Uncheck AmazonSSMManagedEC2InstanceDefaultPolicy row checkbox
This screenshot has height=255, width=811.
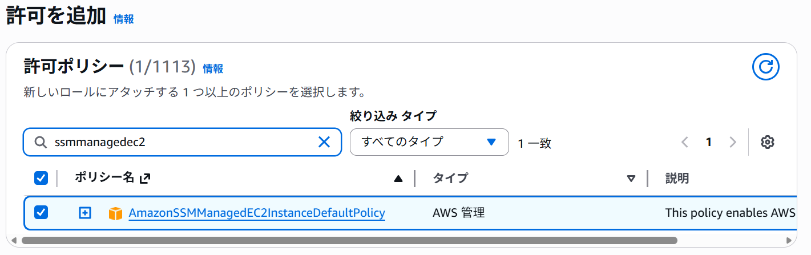[41, 213]
